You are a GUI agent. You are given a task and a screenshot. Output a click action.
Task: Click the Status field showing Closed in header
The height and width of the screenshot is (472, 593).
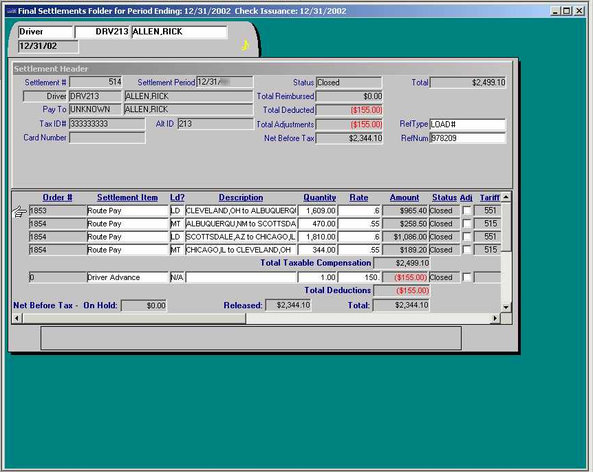349,83
